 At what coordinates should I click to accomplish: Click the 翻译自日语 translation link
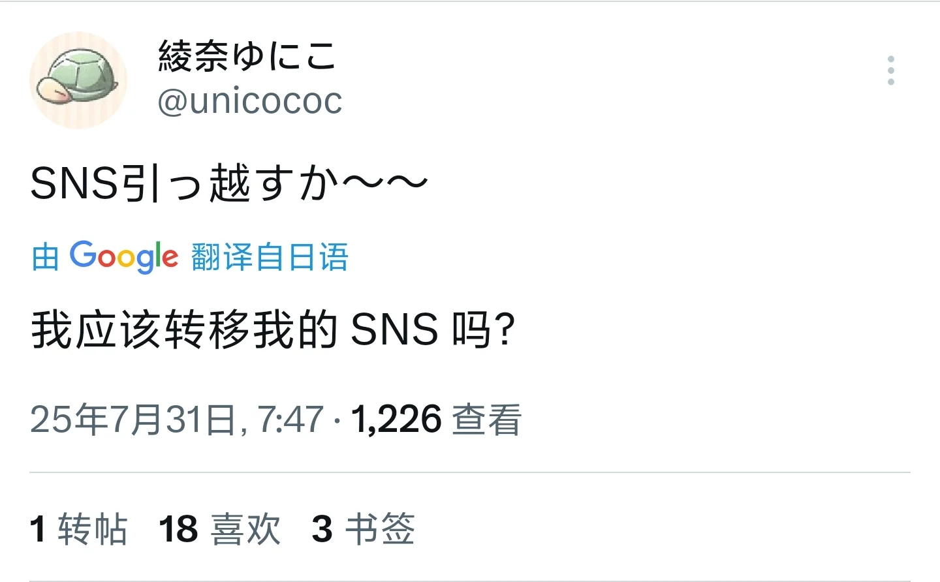point(270,257)
